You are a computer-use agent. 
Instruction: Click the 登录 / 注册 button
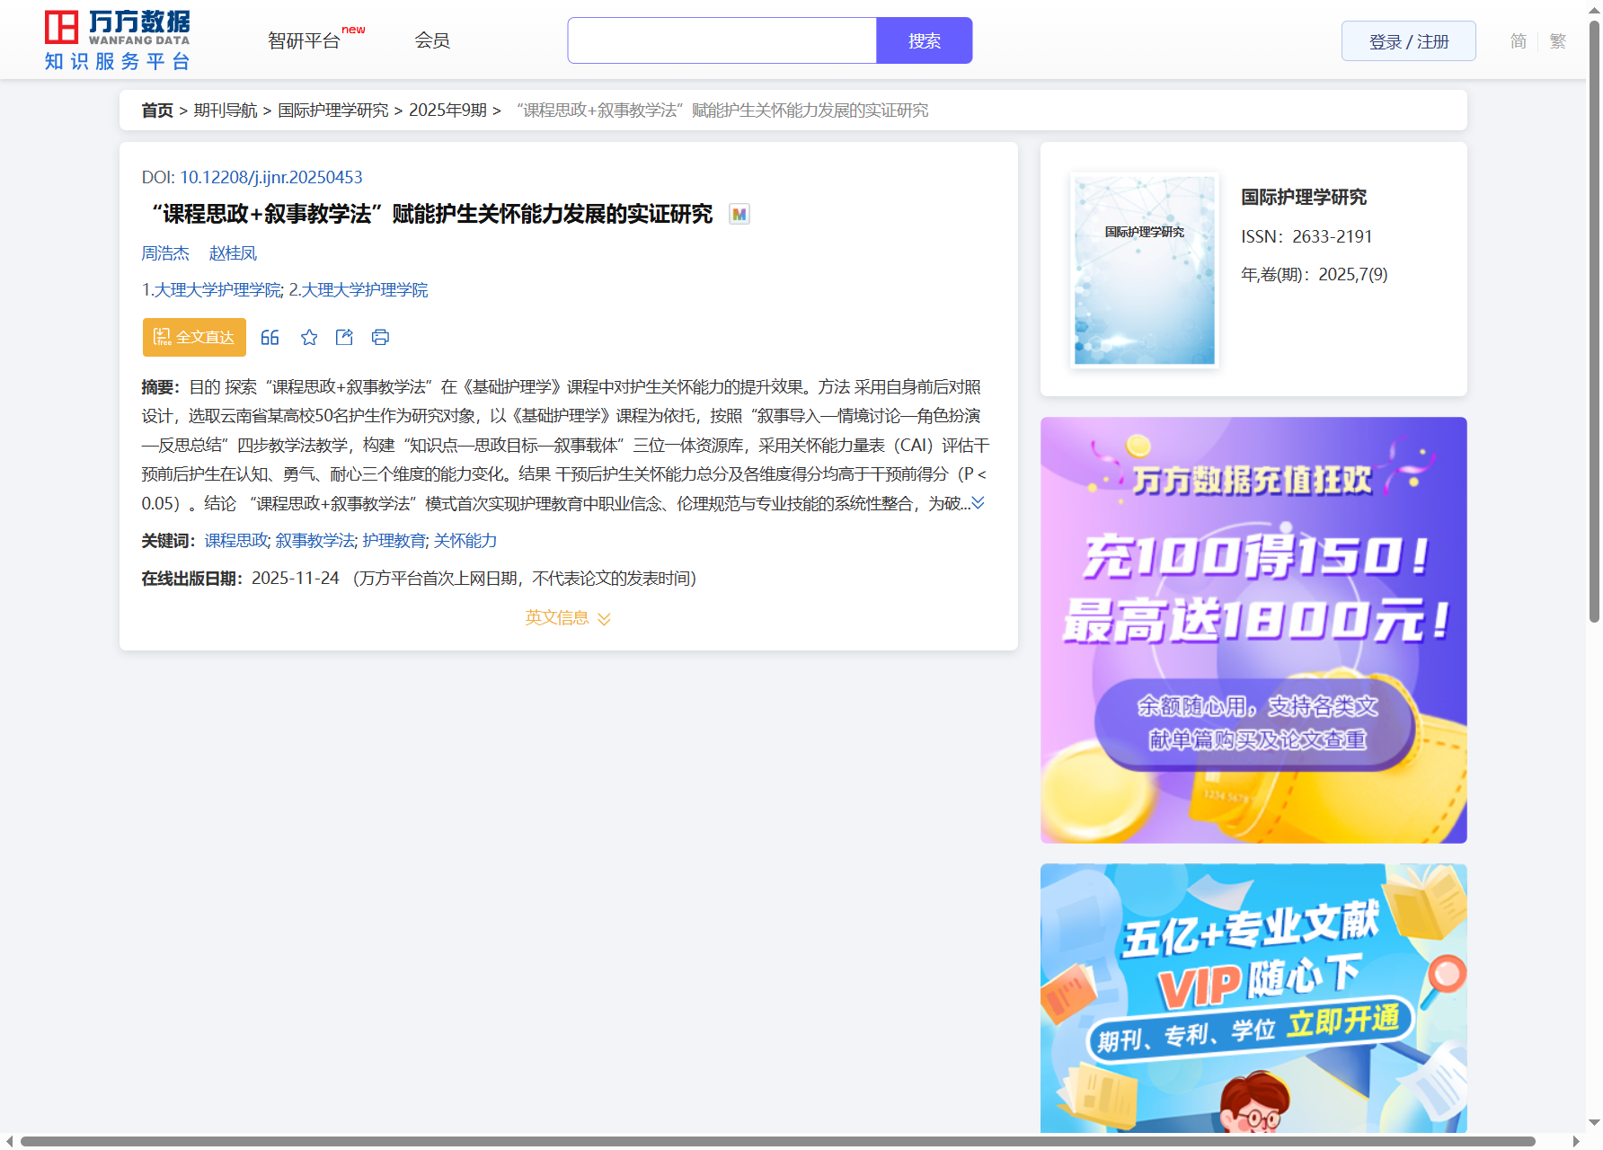click(1408, 41)
